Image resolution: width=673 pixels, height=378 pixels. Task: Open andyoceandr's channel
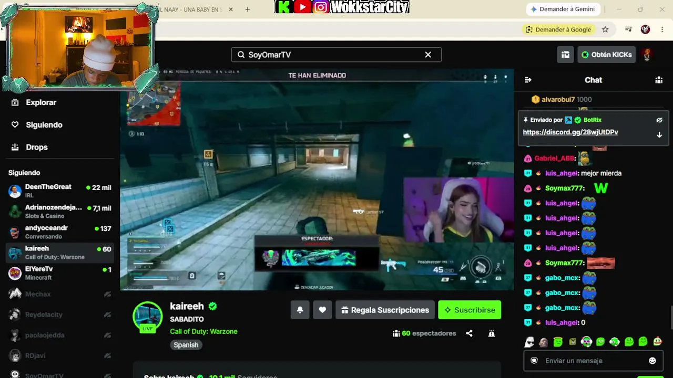pos(60,232)
